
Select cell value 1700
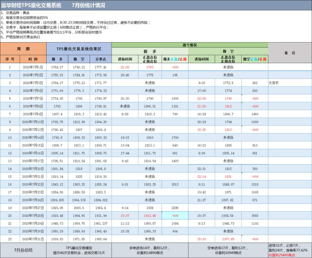175,138
